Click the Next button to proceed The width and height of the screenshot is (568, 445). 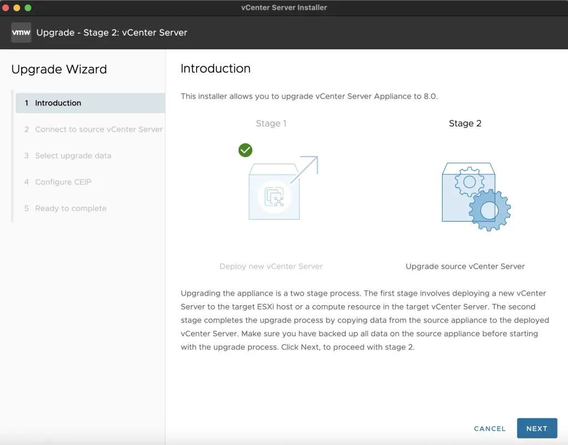[x=536, y=428]
